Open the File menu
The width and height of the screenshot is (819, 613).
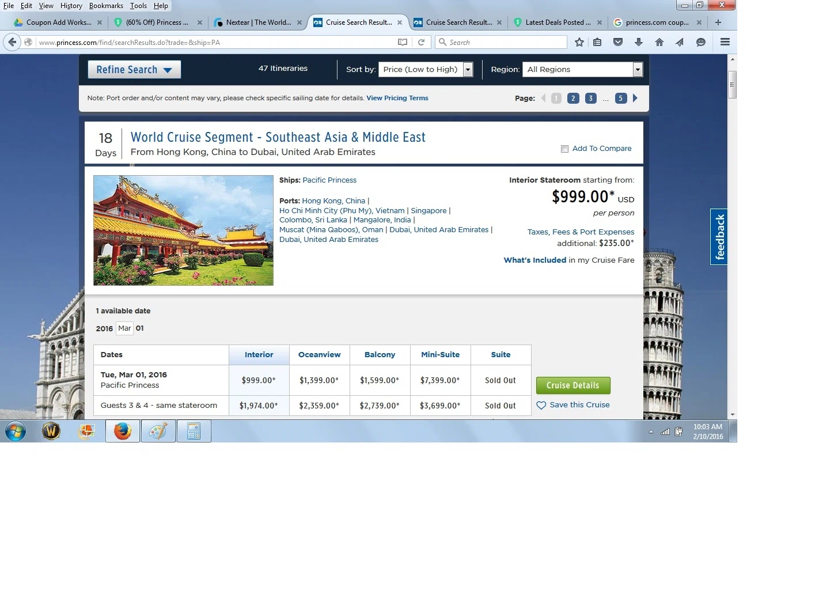pos(9,6)
